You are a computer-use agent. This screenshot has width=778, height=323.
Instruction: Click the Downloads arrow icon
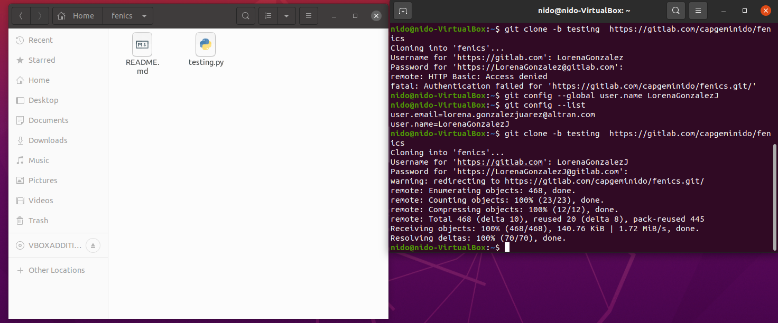tap(20, 140)
